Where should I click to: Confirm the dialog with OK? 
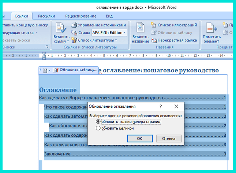pyautogui.click(x=140, y=139)
